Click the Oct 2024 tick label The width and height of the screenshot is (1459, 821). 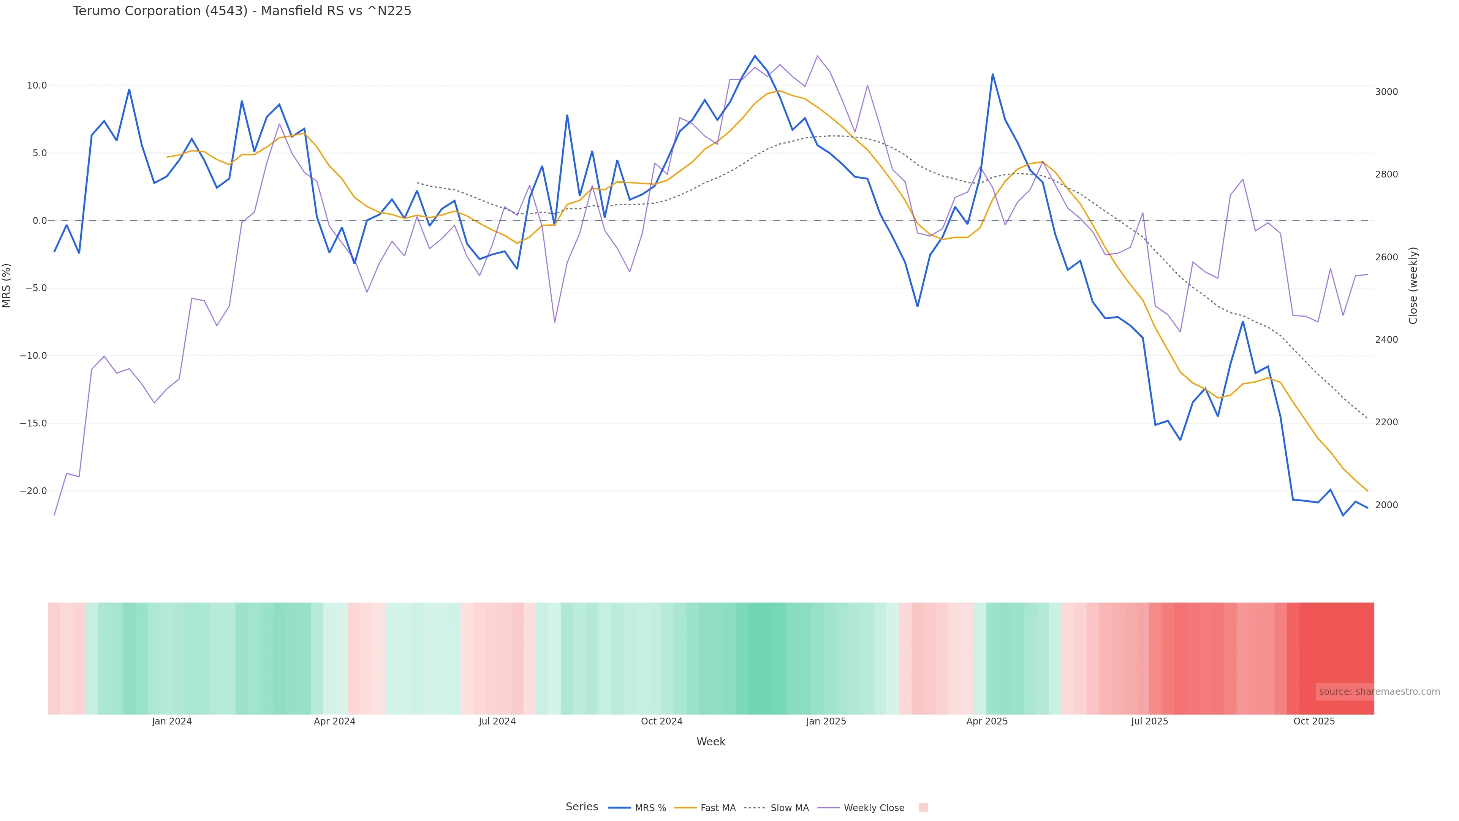point(661,721)
